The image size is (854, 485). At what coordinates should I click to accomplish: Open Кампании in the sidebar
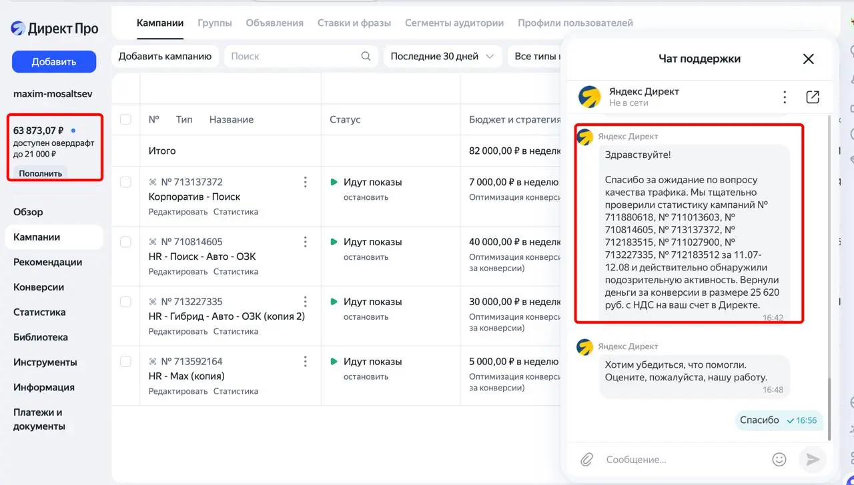tap(54, 237)
